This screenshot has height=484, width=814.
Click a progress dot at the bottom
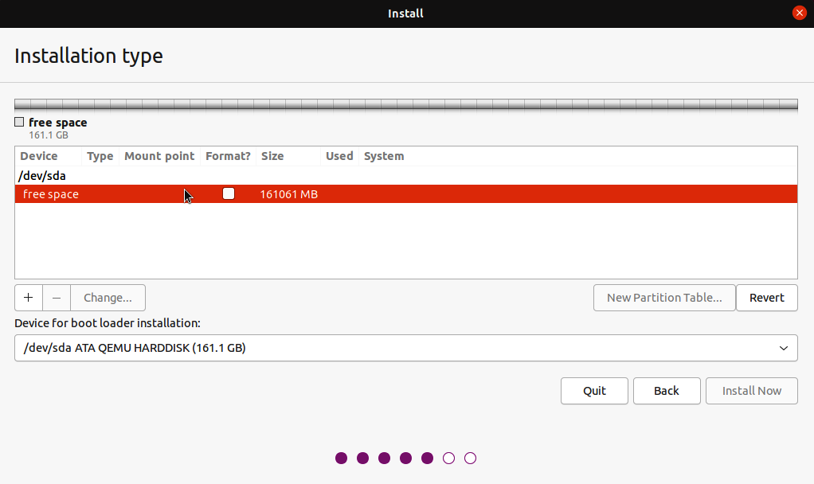[x=341, y=458]
